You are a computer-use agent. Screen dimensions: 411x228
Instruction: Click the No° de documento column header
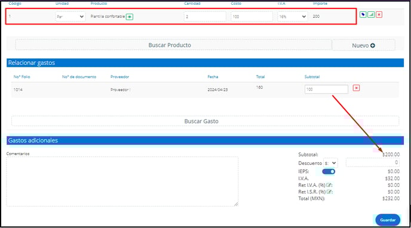[79, 77]
